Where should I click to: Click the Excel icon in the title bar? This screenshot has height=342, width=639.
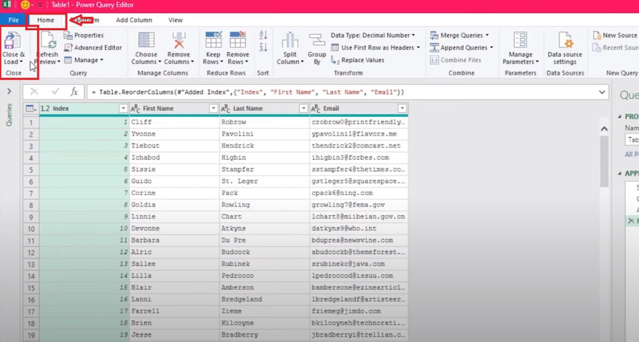point(8,5)
